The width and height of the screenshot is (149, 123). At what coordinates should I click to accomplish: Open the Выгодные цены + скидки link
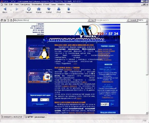[67, 68]
